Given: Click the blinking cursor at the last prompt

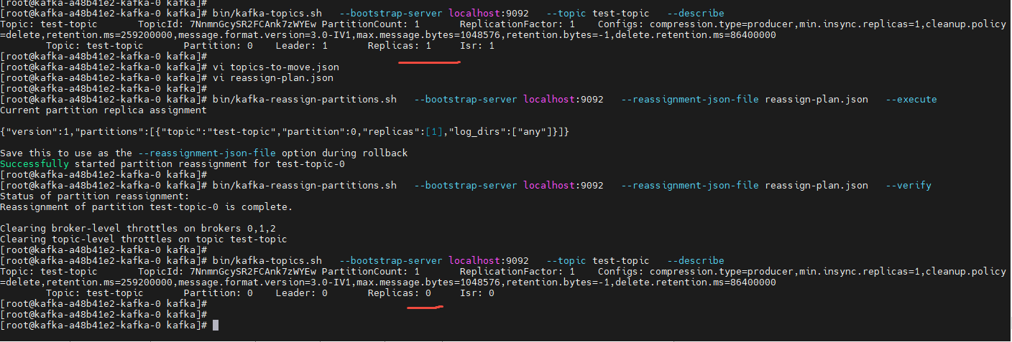Looking at the screenshot, I should (x=216, y=326).
